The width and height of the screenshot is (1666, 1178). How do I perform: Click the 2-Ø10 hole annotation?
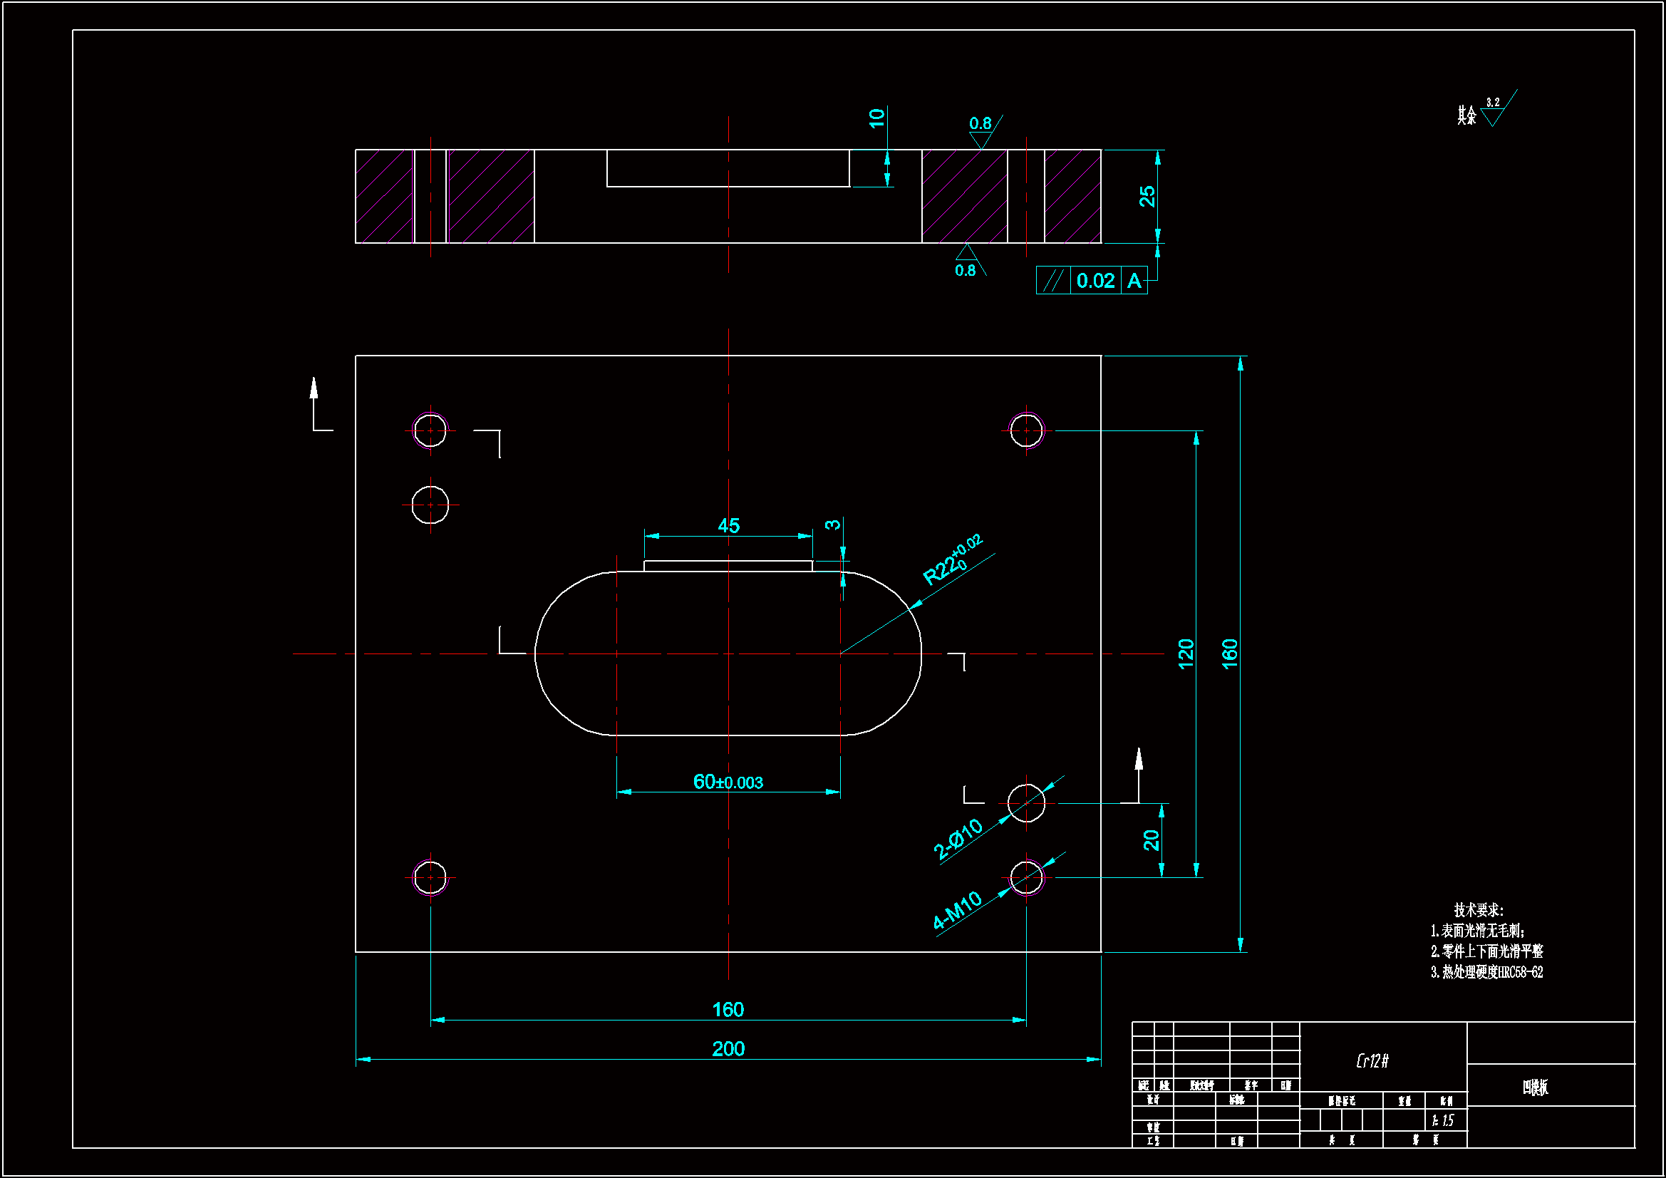[958, 839]
